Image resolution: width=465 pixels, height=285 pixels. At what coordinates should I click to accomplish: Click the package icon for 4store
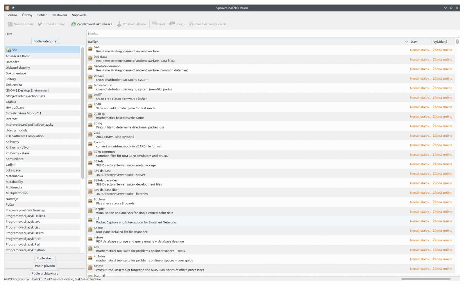click(x=90, y=239)
